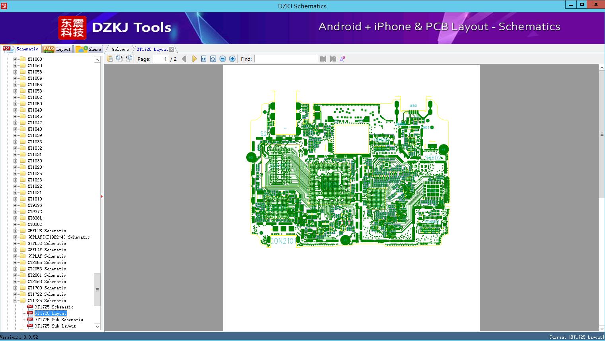Open the XT1725 Schematic PDF file
605x341 pixels.
pyautogui.click(x=54, y=307)
